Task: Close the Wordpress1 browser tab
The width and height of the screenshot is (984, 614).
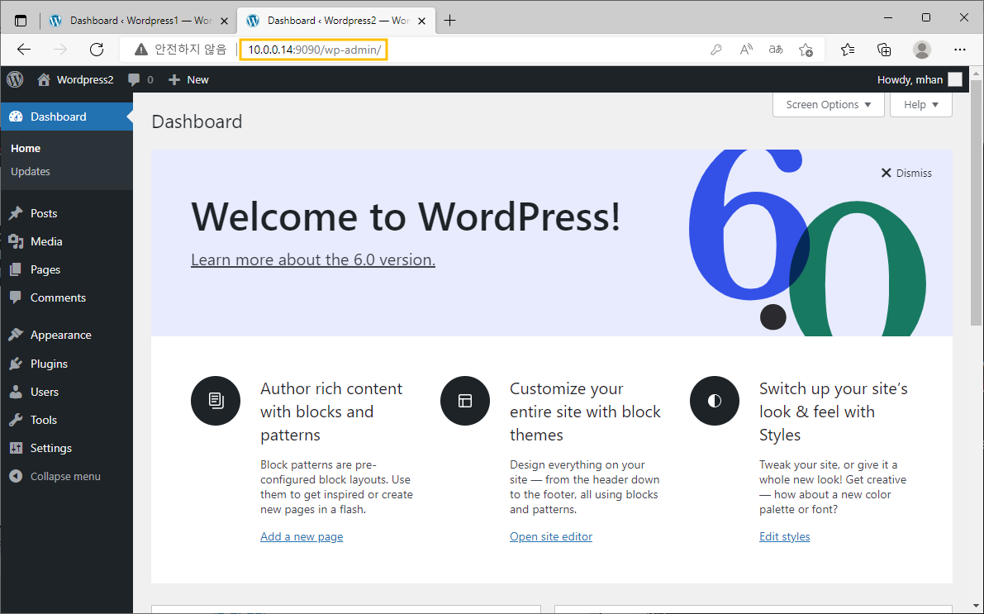Action: tap(224, 21)
